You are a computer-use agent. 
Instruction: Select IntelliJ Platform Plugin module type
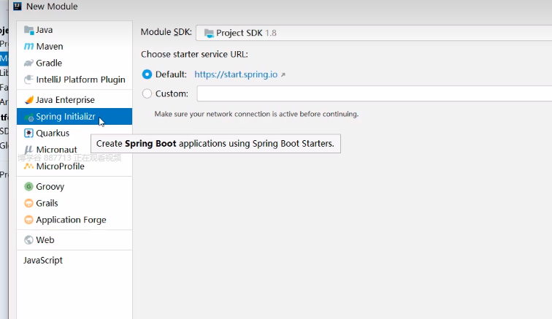click(74, 80)
